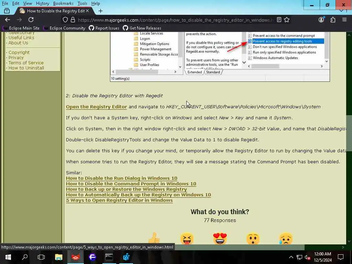Show hidden system tray icons
Viewport: 352px width, 264px height.
pyautogui.click(x=291, y=257)
